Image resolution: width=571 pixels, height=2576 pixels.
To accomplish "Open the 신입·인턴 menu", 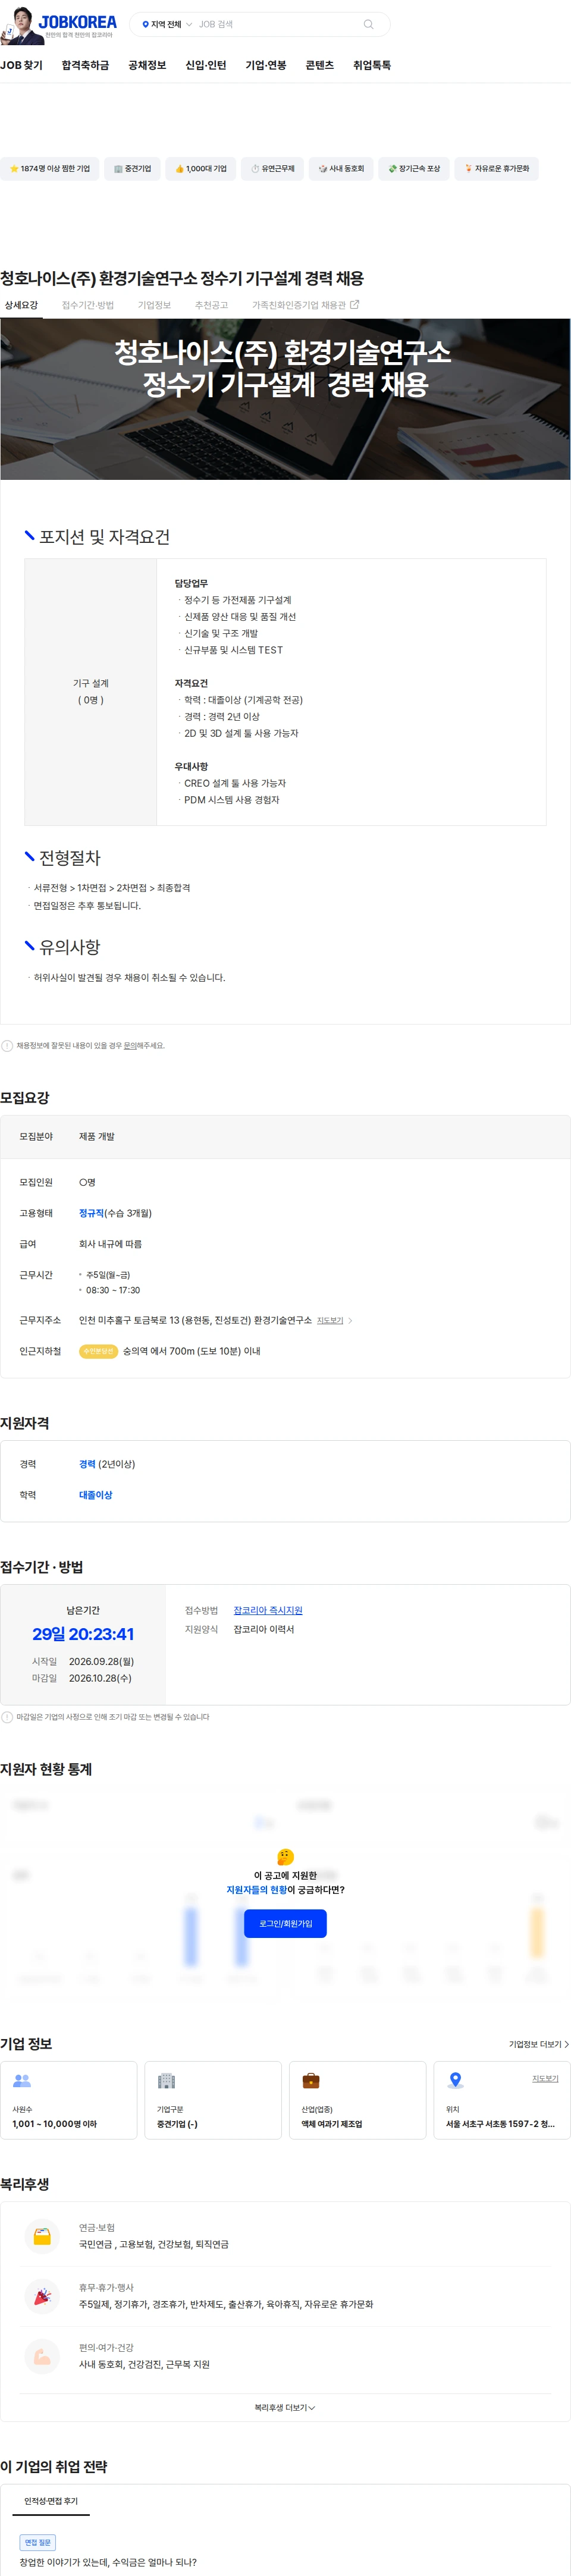I will pos(206,65).
